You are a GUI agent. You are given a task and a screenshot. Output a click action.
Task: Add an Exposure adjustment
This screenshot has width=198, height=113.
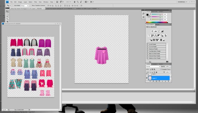click(162, 31)
